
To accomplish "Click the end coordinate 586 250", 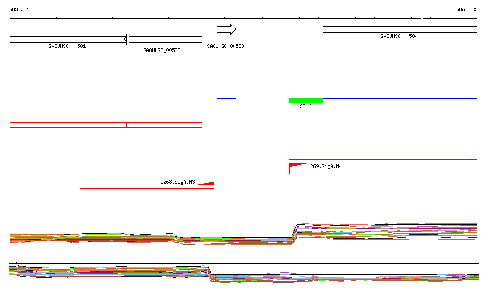I will coord(466,9).
